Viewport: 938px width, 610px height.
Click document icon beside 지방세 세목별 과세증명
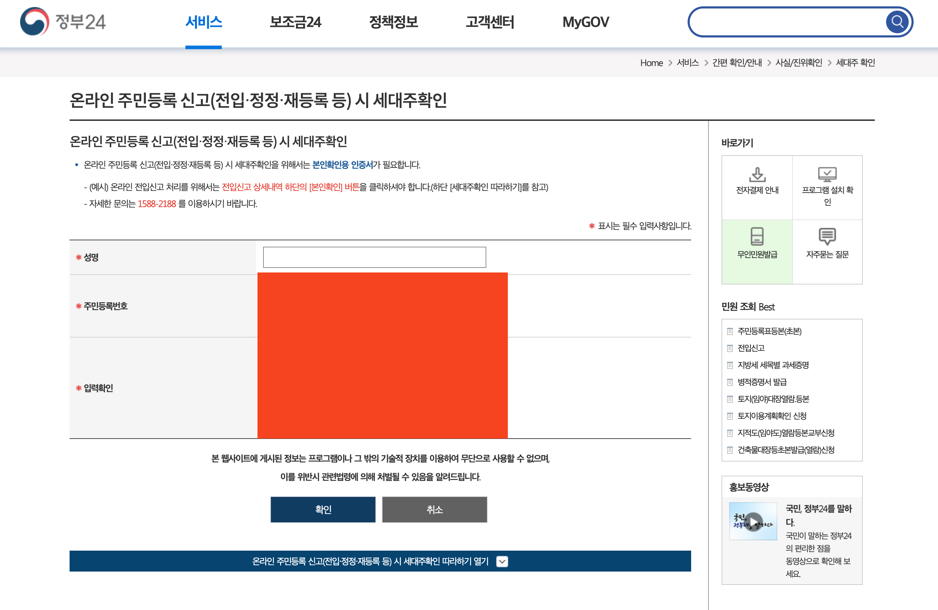(730, 365)
